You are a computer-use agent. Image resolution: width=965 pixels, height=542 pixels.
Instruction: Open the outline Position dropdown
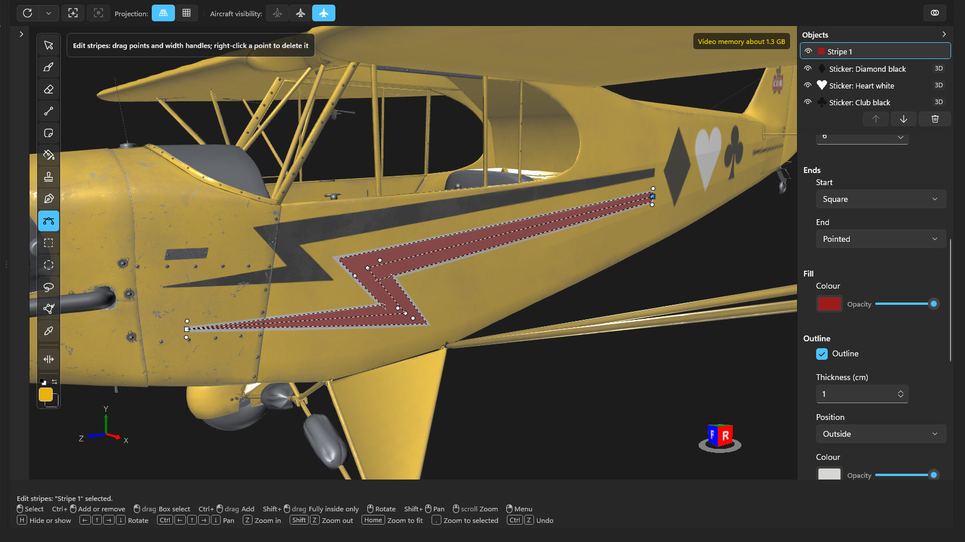point(881,434)
